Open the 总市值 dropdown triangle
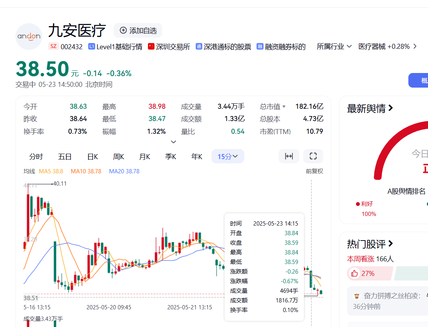Screen dimensions: 428x327 coord(284,106)
